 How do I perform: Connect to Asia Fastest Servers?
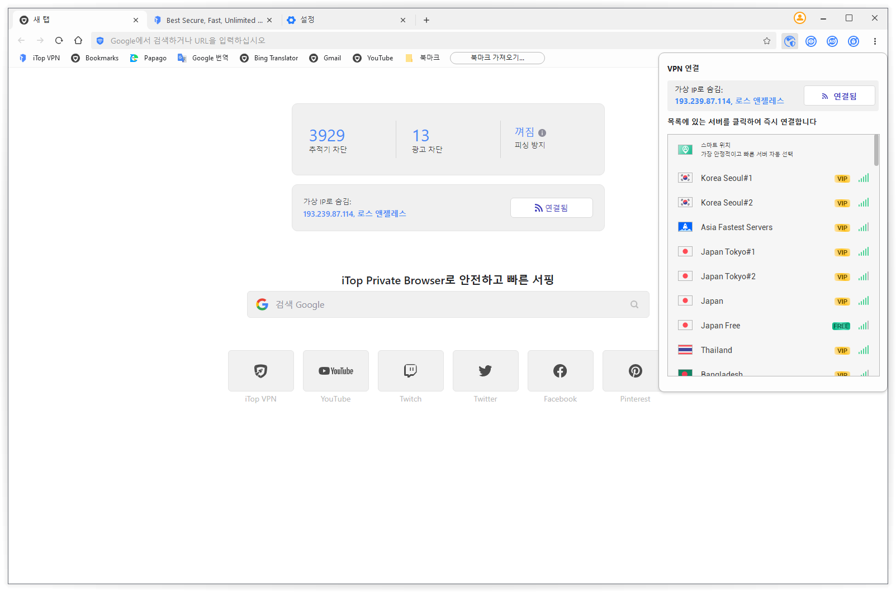771,227
